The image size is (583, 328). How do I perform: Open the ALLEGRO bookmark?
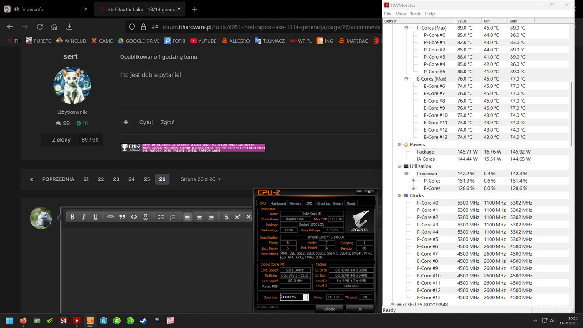tap(235, 41)
